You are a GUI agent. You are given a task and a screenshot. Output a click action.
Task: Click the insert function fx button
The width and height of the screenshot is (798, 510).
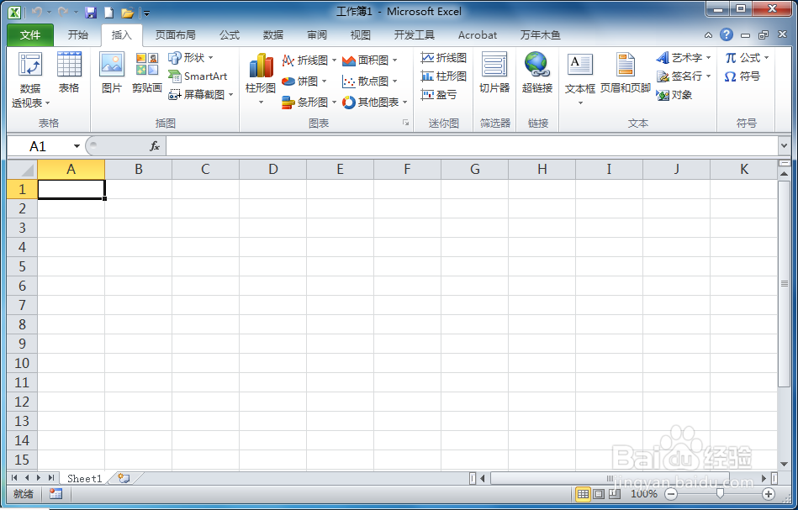[155, 146]
